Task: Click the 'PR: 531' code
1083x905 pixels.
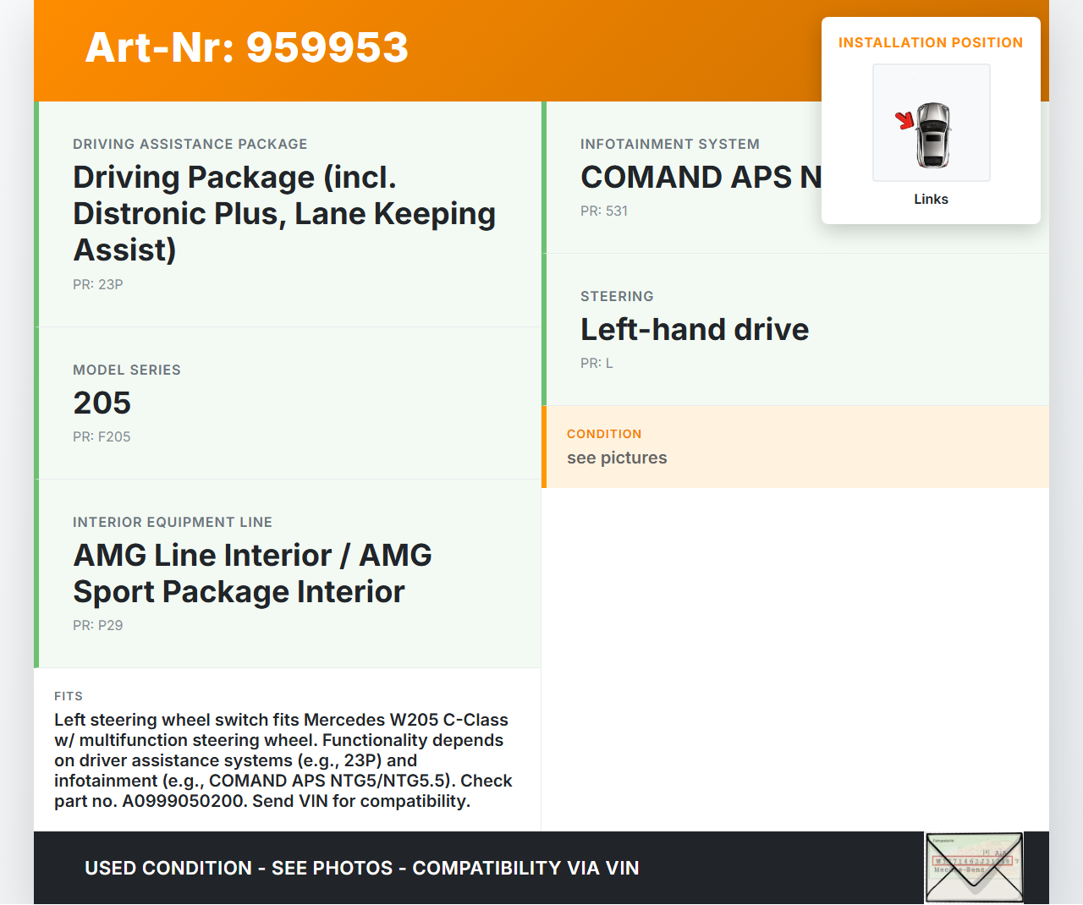Action: pyautogui.click(x=603, y=211)
